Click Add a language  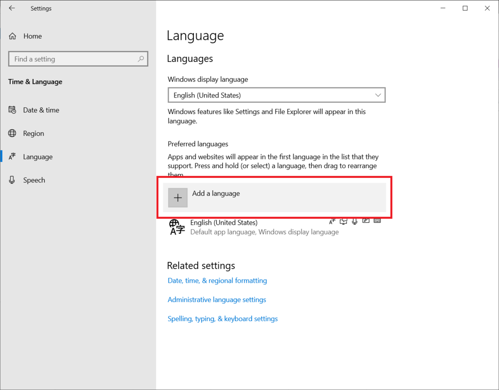(275, 197)
